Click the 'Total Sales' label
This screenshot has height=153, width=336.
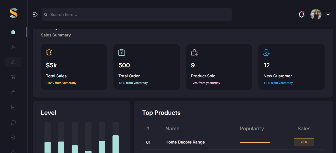[56, 76]
